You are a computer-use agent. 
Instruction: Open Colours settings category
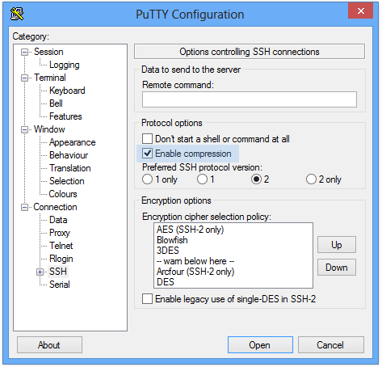click(63, 194)
